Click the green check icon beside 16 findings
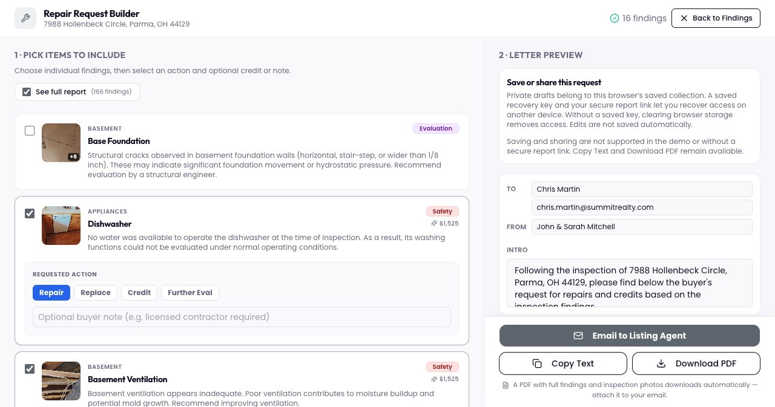The height and width of the screenshot is (407, 775). [615, 18]
